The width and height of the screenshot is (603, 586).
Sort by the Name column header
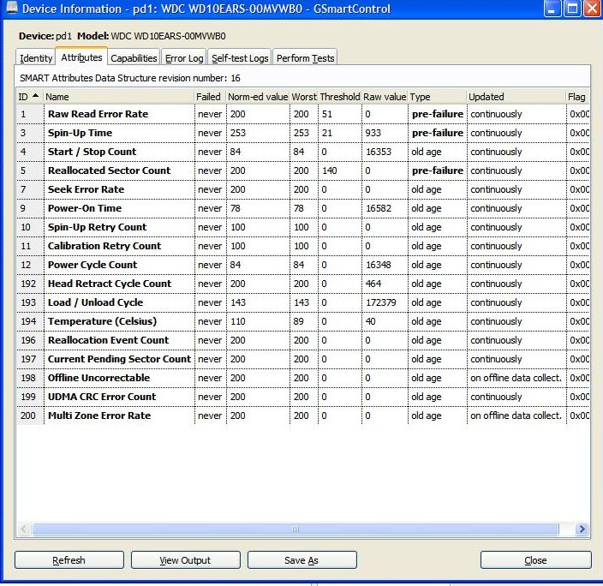pos(119,97)
